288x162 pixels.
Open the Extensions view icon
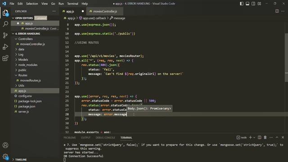point(5,58)
